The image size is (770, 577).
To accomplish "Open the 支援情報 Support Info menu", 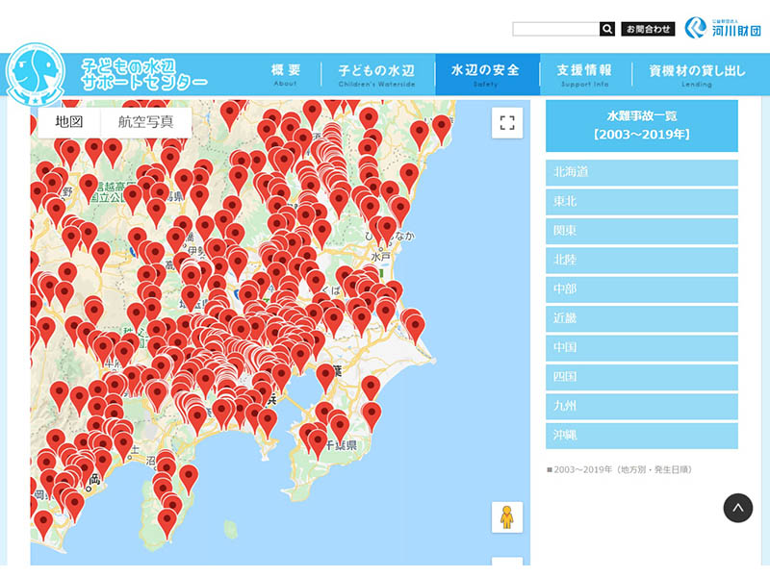I will coord(583,75).
